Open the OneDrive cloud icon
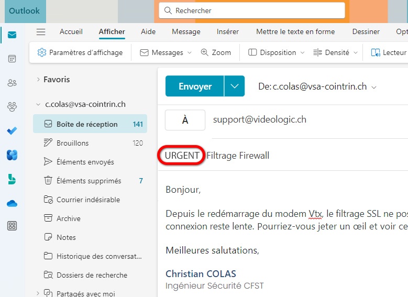 (x=12, y=203)
